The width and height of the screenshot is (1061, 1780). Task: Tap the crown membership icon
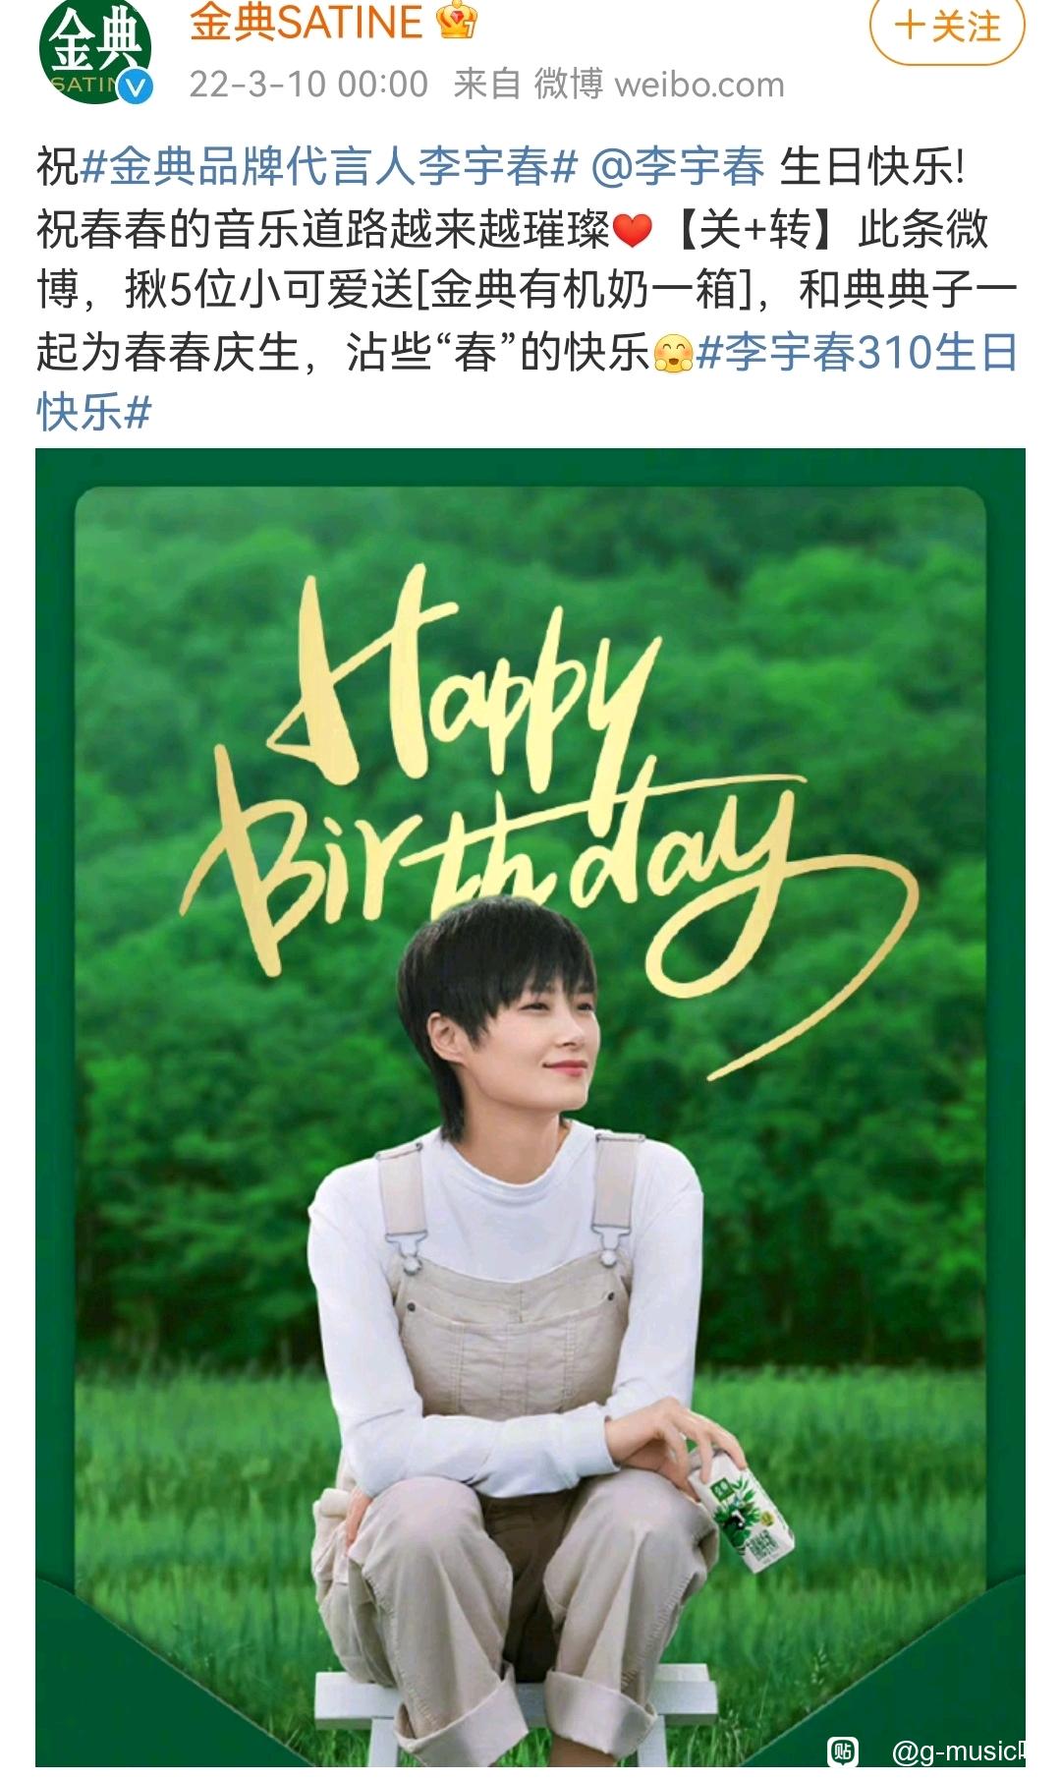click(456, 20)
